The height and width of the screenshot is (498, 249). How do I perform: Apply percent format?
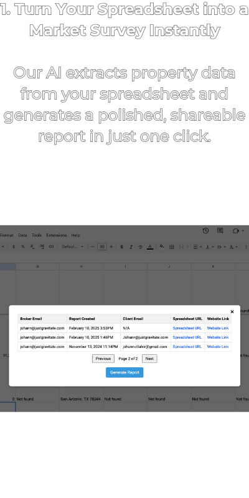click(x=23, y=247)
